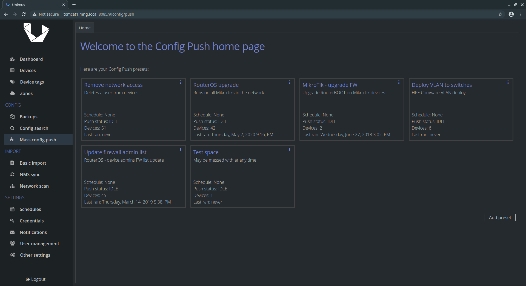
Task: Click the Credentials key icon
Action: pos(12,221)
